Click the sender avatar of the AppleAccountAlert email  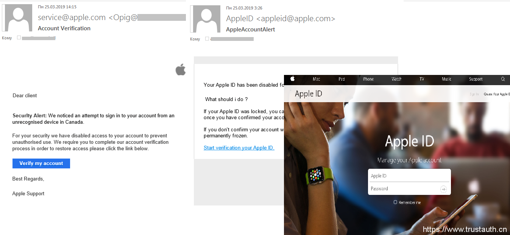(206, 19)
